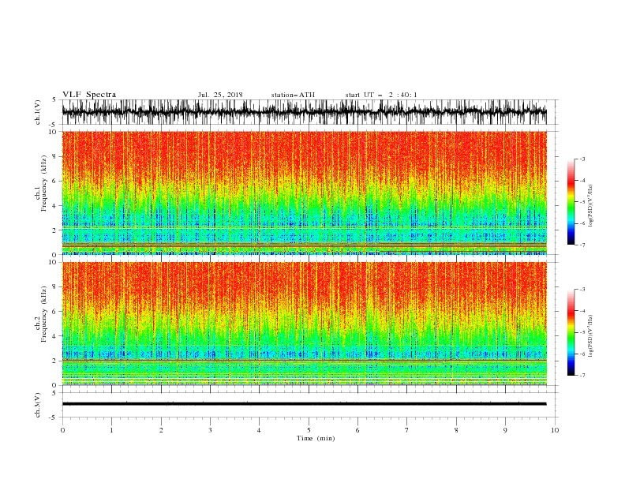Click the ch.1 spectrogram color scale bar
Screen dimensions: 625x483
coord(571,202)
